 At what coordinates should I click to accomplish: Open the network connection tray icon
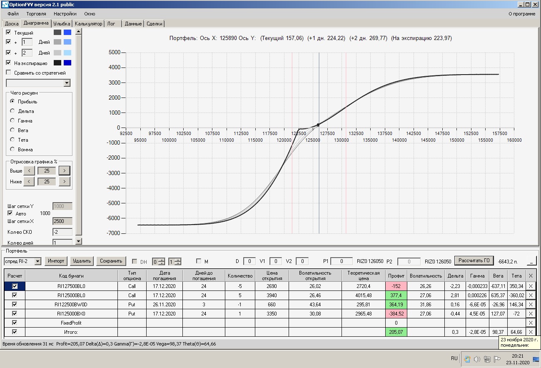pyautogui.click(x=487, y=359)
